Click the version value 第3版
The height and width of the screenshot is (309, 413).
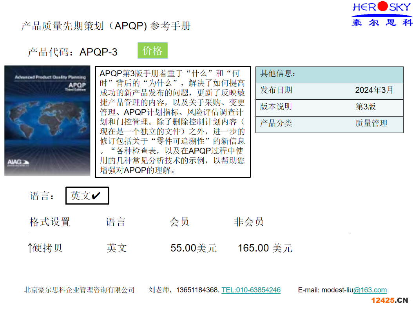[366, 106]
